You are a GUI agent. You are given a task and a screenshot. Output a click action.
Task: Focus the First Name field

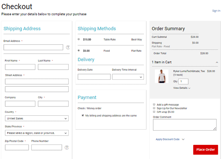pyautogui.click(x=20, y=67)
